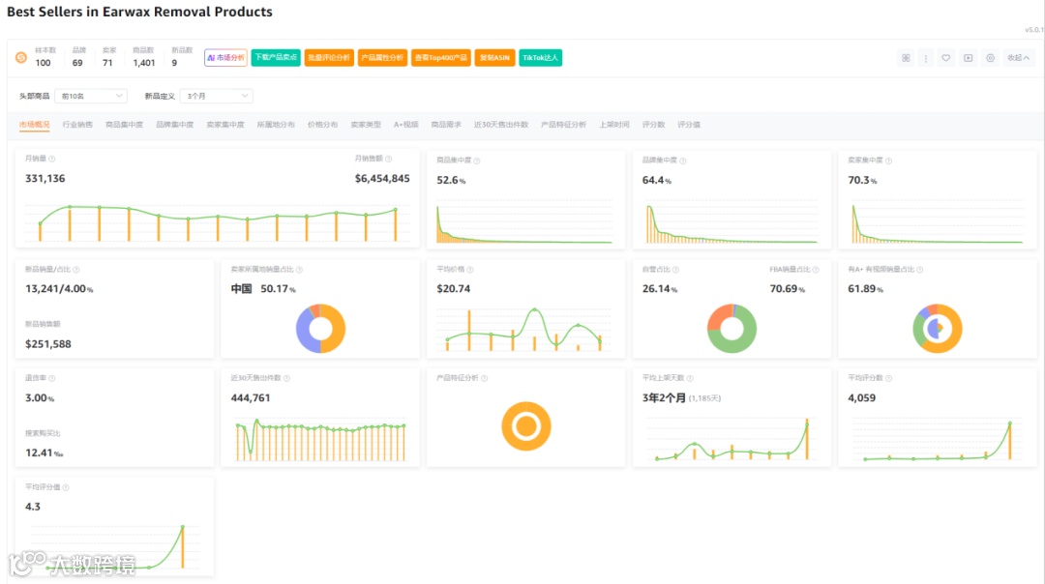Click the 有A+ 有视频销量占比 nested donut chart
The width and height of the screenshot is (1045, 584).
pos(937,329)
